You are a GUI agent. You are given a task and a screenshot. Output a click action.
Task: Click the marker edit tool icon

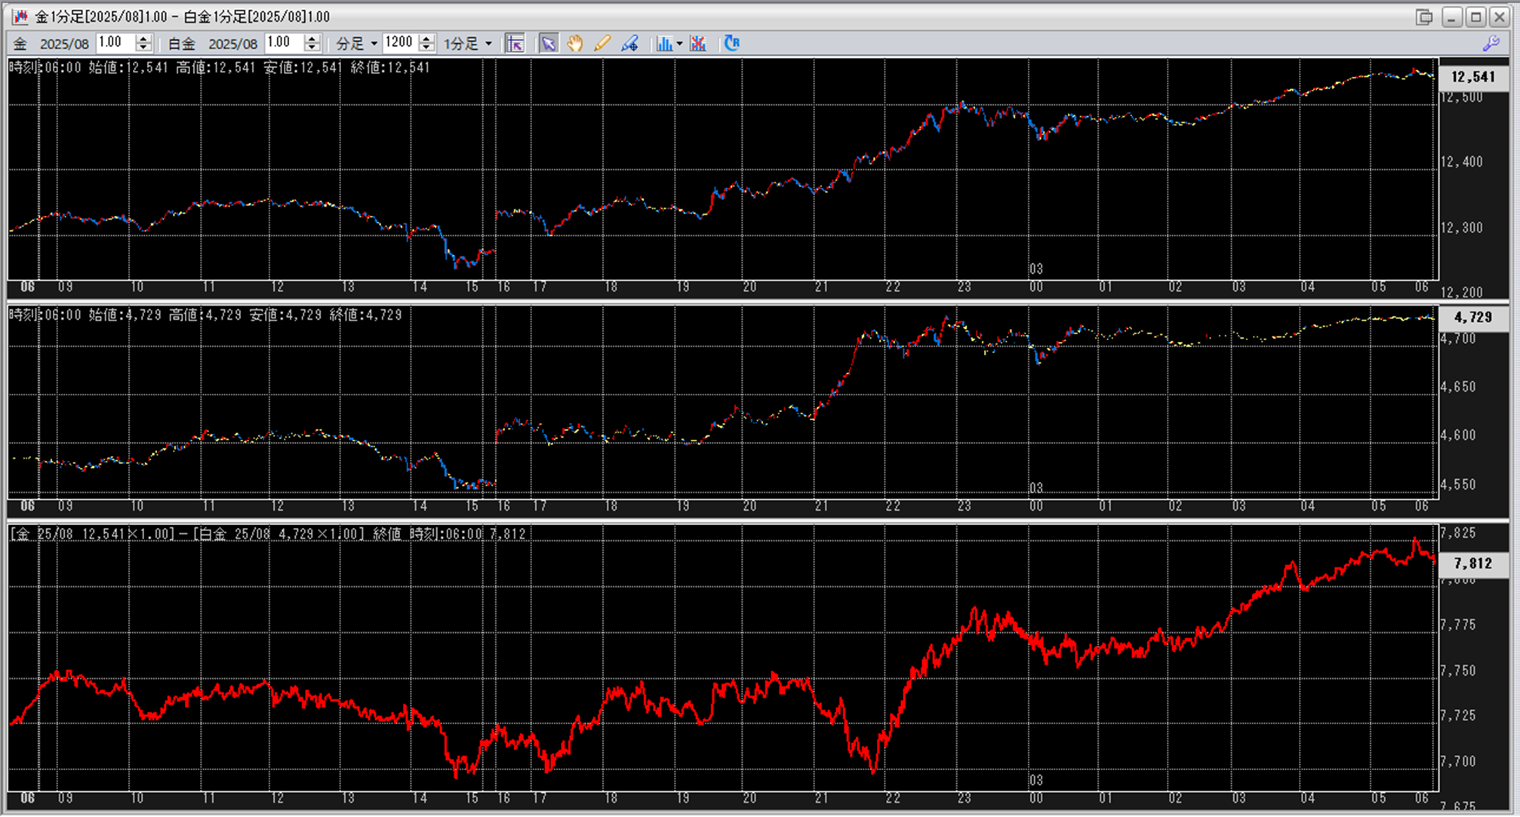click(x=629, y=44)
